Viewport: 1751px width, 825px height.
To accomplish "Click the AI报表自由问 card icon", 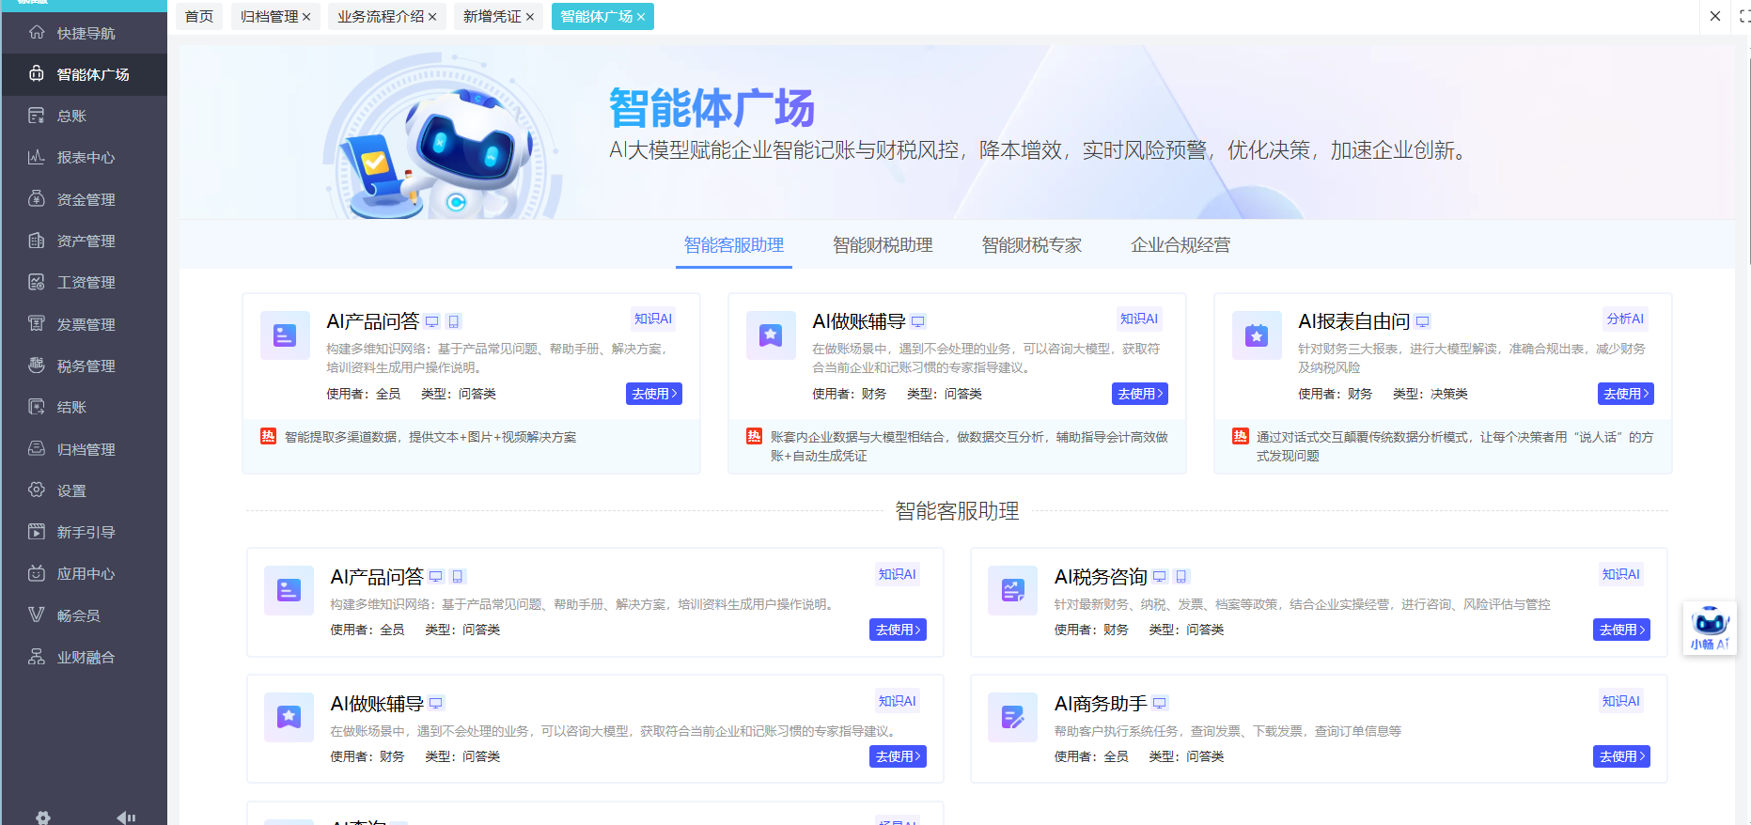I will pos(1257,335).
